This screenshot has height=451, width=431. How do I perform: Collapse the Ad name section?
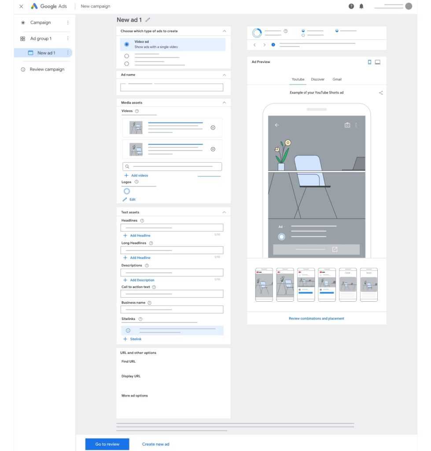tap(224, 75)
